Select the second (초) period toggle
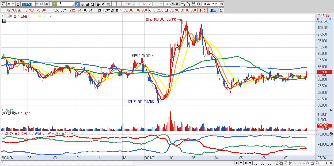 103,4
